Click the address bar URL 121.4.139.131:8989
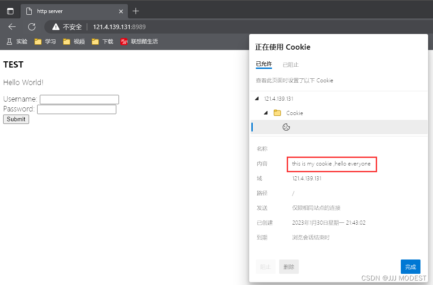 click(119, 27)
